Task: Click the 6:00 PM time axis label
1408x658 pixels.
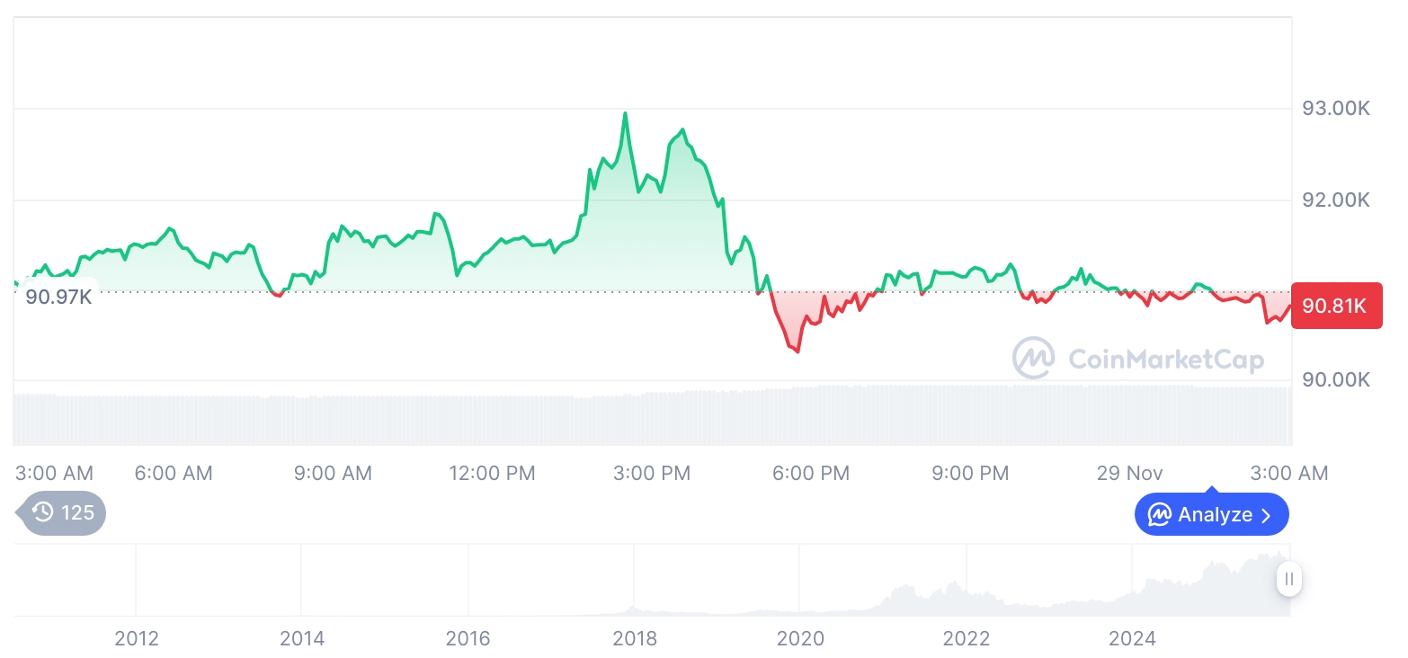Action: [x=810, y=473]
